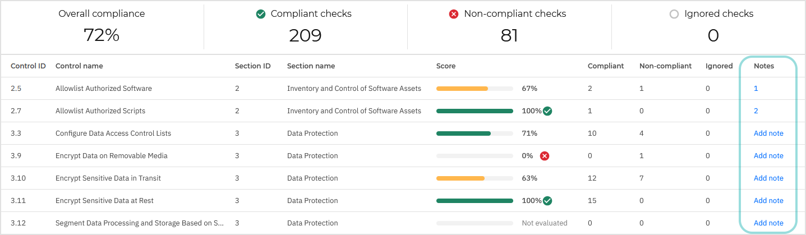806x235 pixels.
Task: Click control ID 3.10 cell
Action: [17, 178]
